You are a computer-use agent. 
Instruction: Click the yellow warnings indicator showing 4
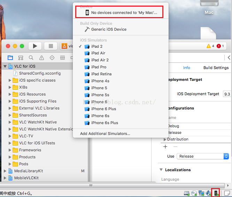pyautogui.click(x=210, y=46)
